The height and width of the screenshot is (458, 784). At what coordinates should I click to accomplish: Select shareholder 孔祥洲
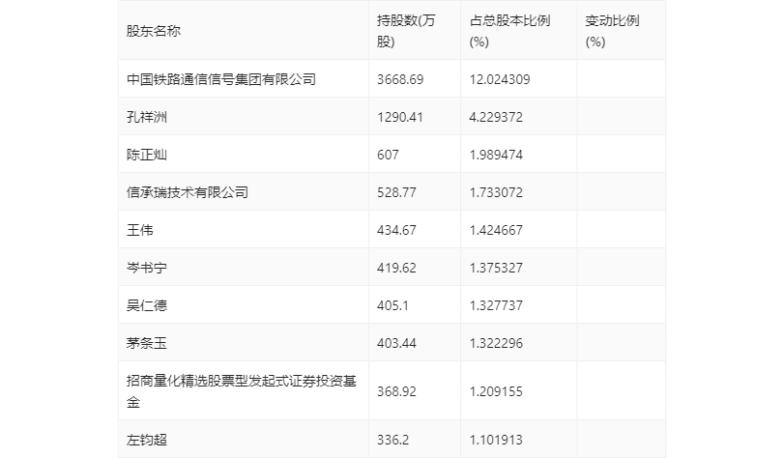point(147,117)
